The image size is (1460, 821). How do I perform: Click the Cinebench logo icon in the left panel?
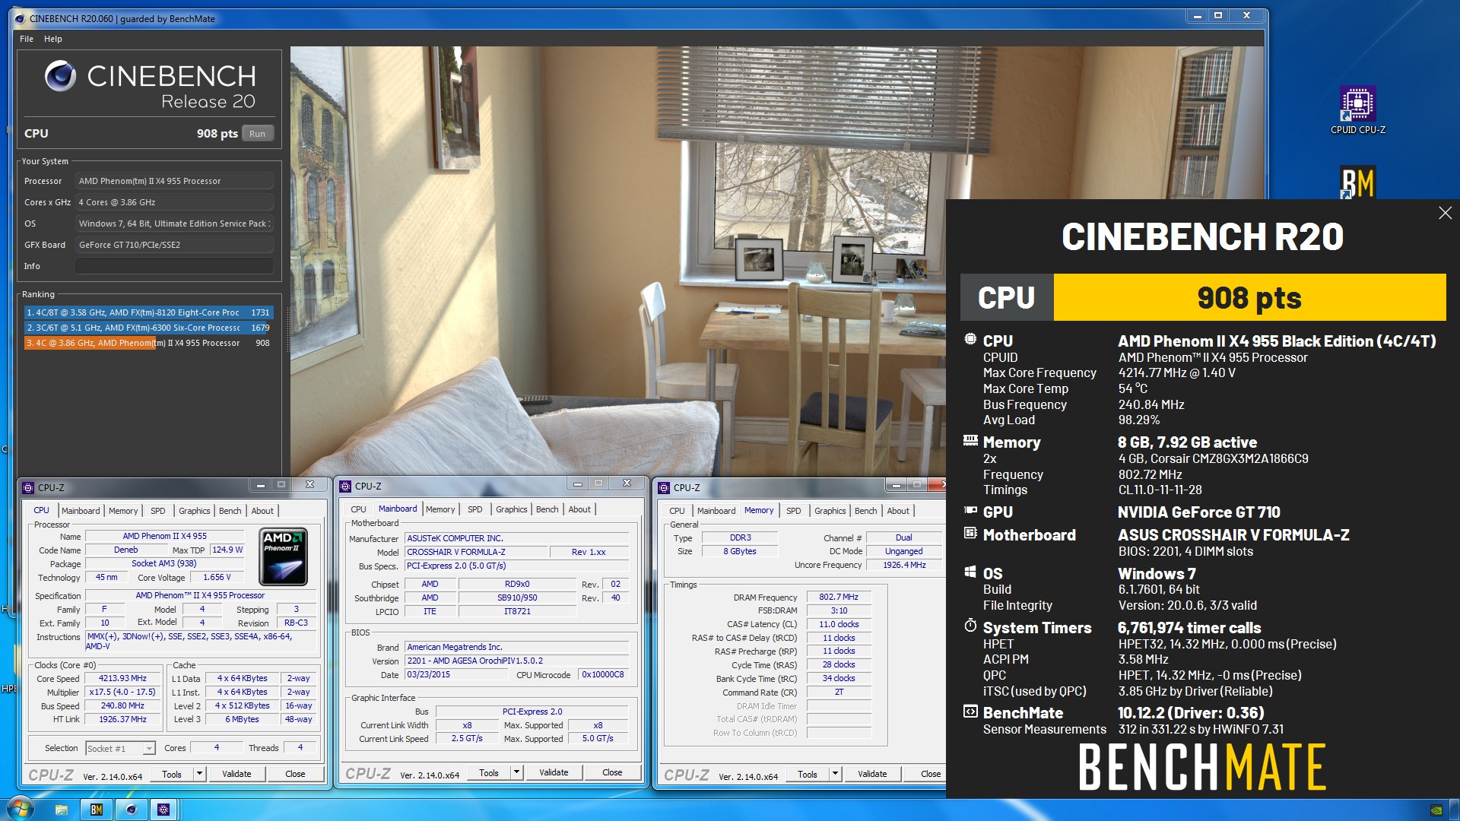tap(60, 76)
